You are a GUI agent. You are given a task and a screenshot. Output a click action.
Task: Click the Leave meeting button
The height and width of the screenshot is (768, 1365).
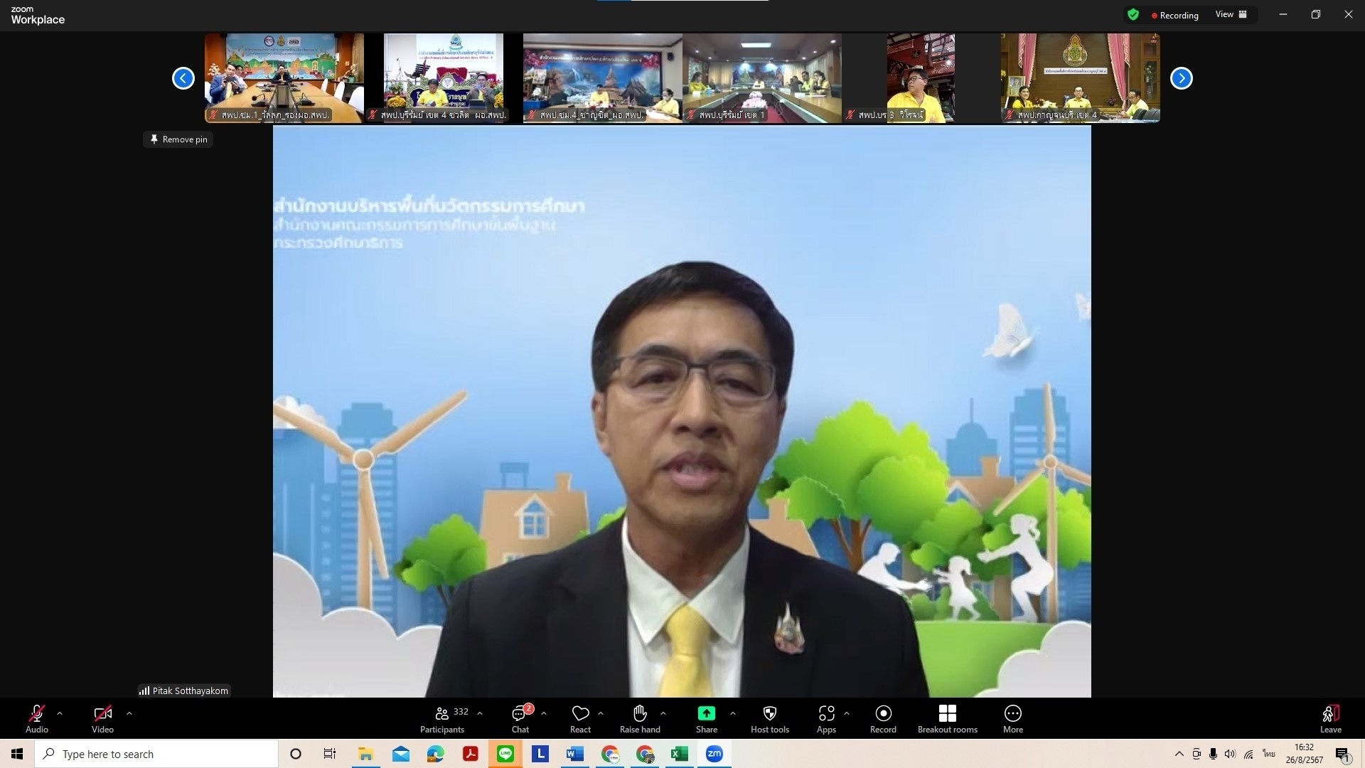[x=1330, y=718]
